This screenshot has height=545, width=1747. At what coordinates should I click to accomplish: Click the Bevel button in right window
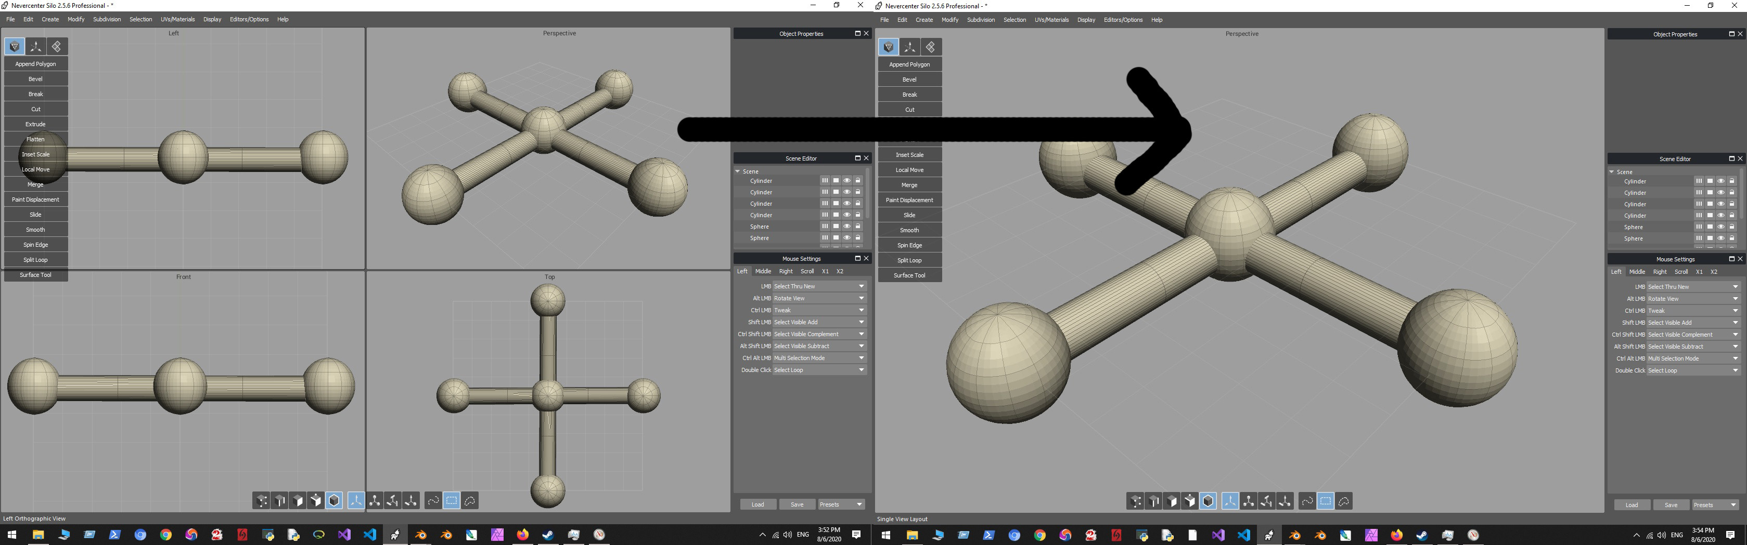pyautogui.click(x=909, y=79)
